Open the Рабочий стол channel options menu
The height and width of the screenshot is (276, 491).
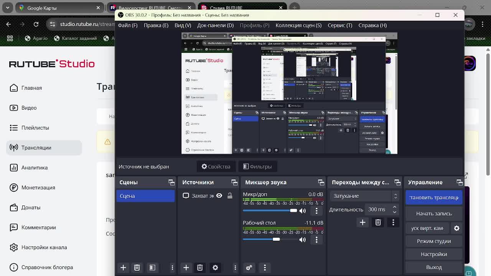click(316, 240)
